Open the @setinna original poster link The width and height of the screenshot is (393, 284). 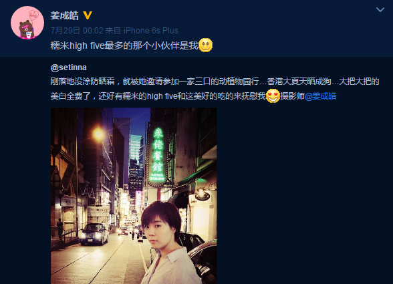point(68,67)
